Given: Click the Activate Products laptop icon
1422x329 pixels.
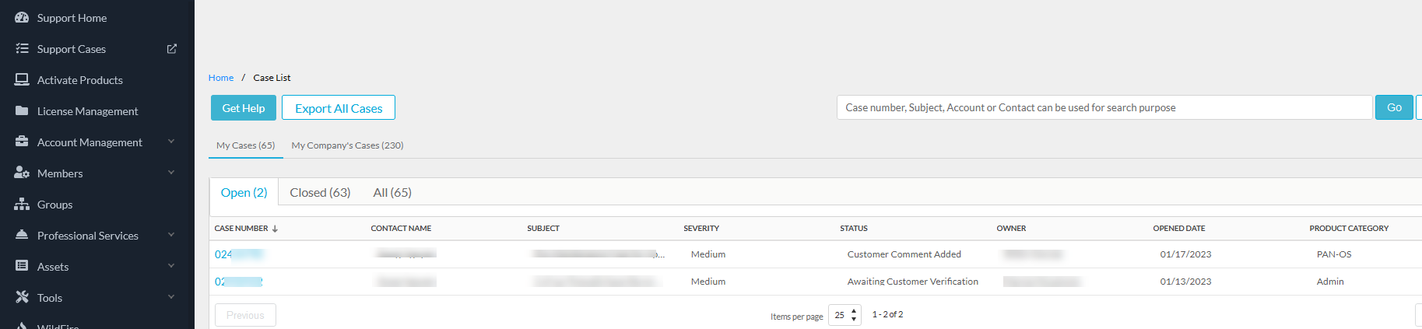Looking at the screenshot, I should 22,79.
